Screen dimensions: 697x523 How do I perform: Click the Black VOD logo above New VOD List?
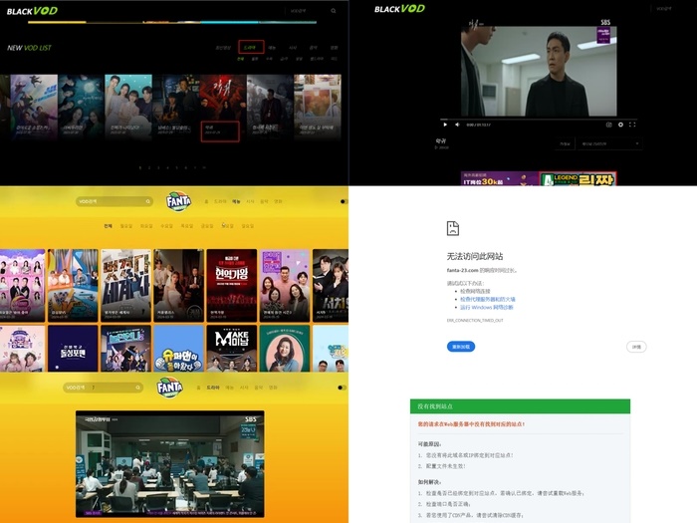click(32, 11)
